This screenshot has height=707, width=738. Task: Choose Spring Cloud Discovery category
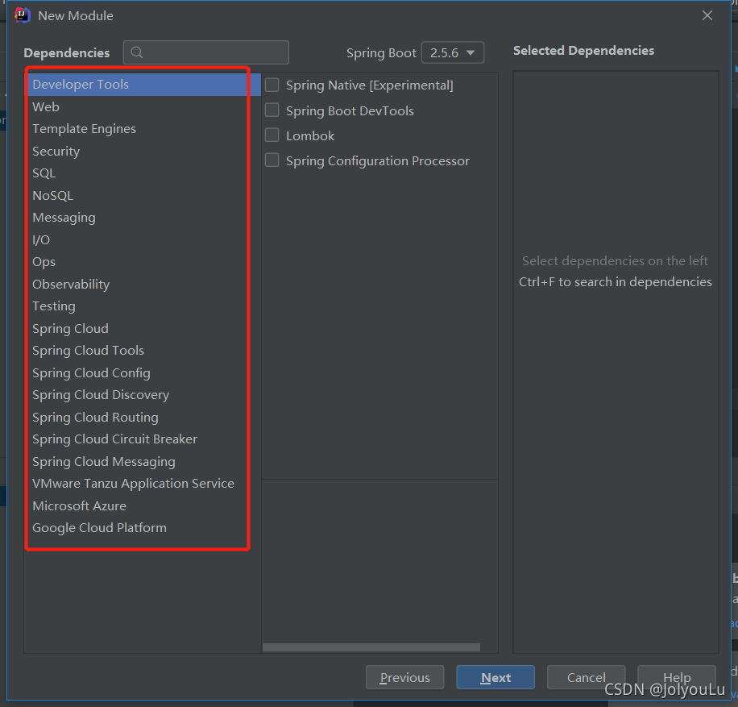coord(143,395)
